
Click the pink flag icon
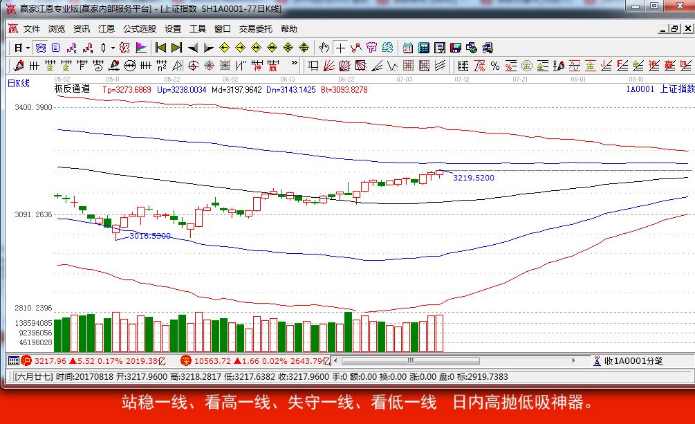click(x=140, y=48)
